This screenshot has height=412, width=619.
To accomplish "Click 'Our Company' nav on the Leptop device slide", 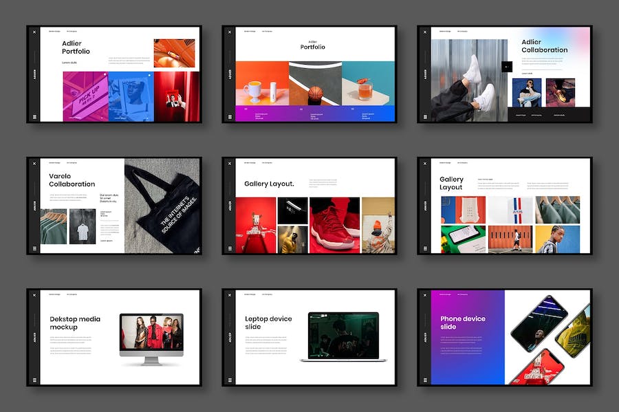I will [x=267, y=294].
